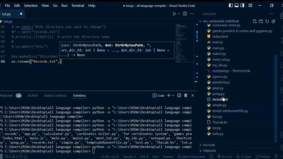Add a new terminal with plus icon
This screenshot has height=159, width=283.
(169, 95)
